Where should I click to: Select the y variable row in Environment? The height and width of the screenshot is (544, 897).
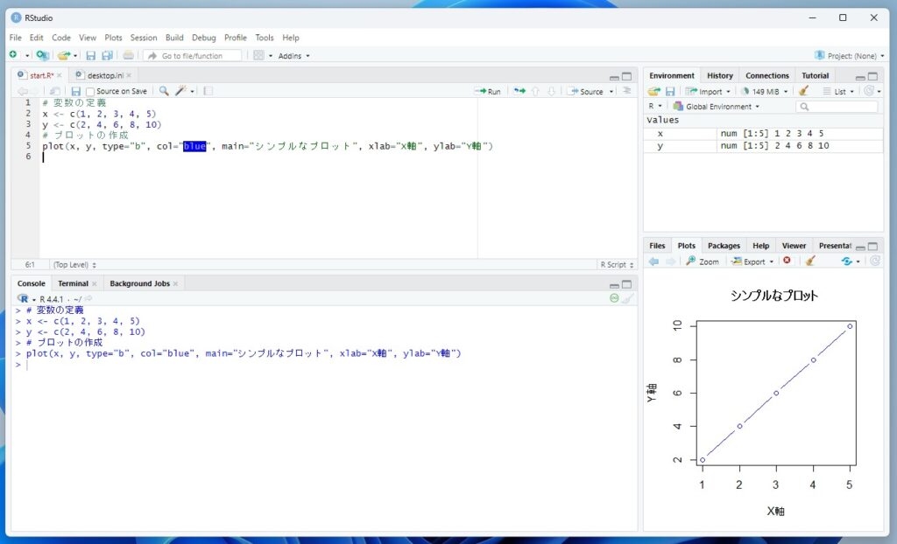point(764,146)
